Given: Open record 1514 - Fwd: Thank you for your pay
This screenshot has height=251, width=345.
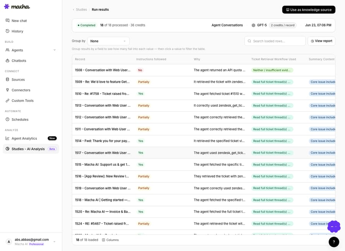Looking at the screenshot, I should pos(102,141).
